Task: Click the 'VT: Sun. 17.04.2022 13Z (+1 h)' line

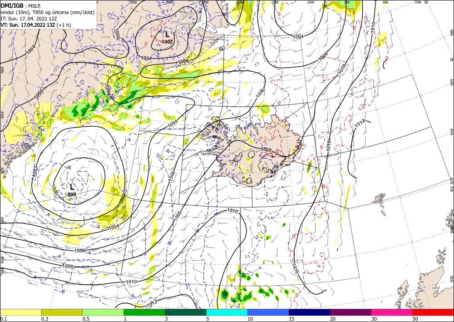Action: 35,25
